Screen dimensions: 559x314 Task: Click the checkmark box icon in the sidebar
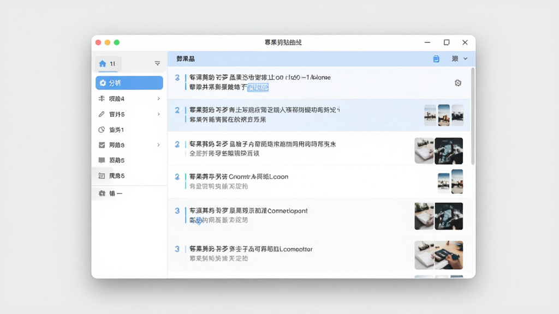pos(102,145)
